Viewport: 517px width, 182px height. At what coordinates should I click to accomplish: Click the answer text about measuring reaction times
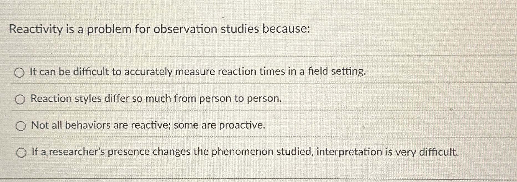tap(198, 72)
